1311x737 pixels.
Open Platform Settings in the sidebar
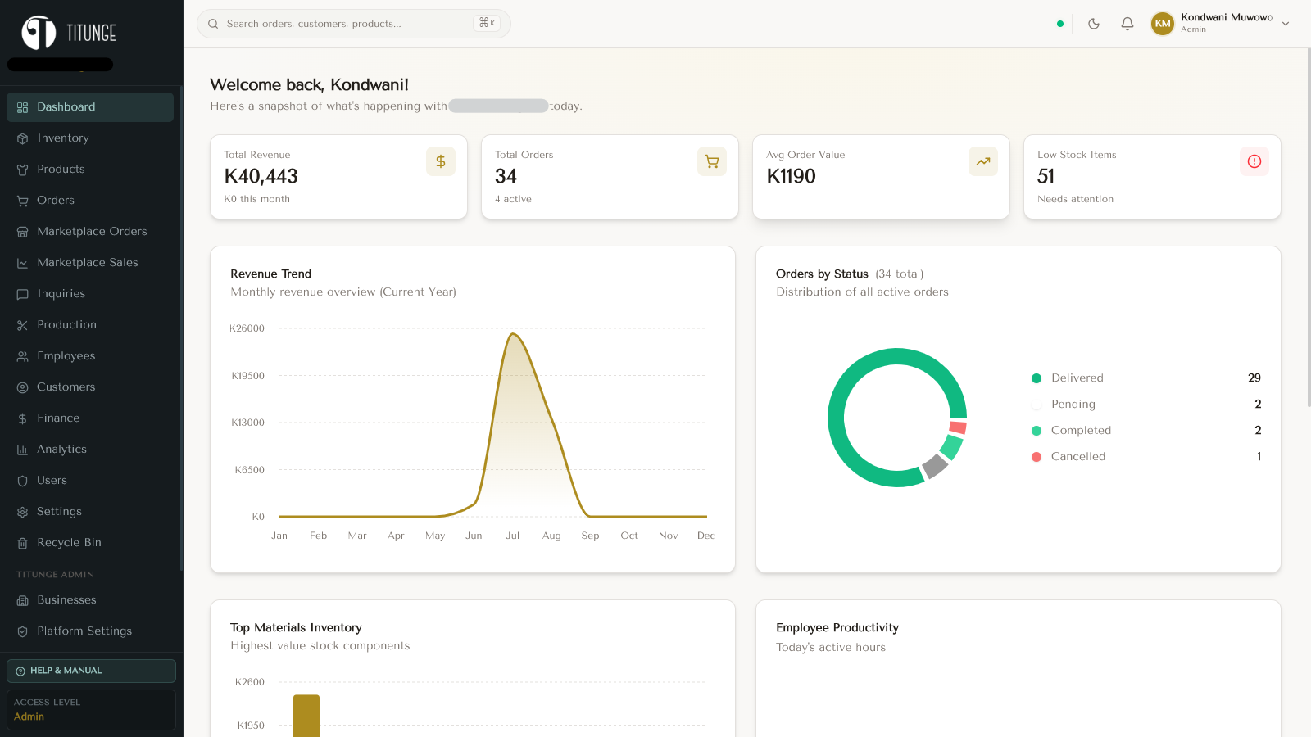click(90, 631)
